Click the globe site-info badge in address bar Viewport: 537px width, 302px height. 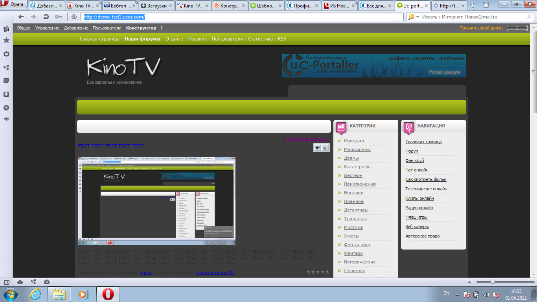pos(74,17)
